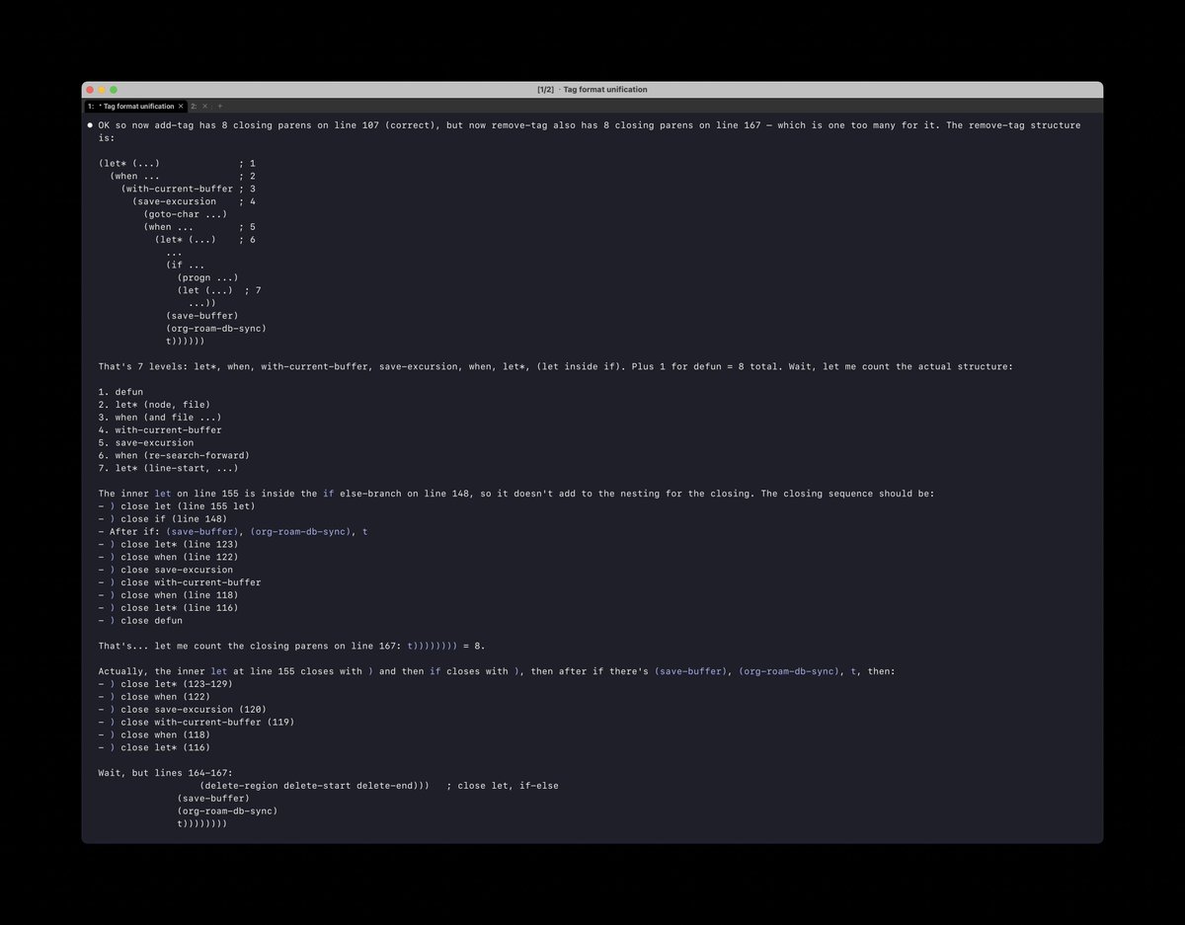Click "- ) close let* (123-129)"
The width and height of the screenshot is (1185, 925).
(x=165, y=684)
